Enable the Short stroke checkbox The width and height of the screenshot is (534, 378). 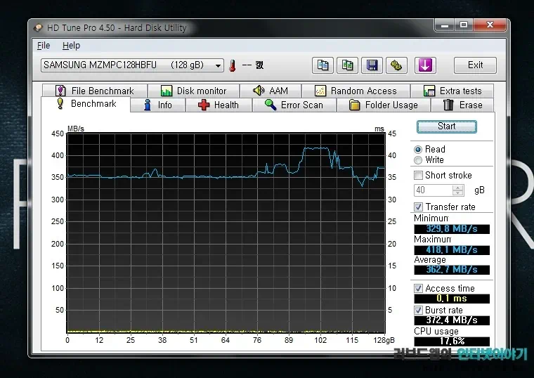pyautogui.click(x=418, y=176)
